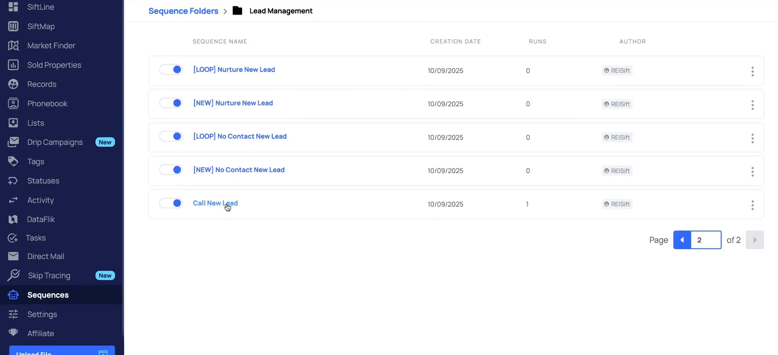Click the Direct Mail envelope icon
Image resolution: width=778 pixels, height=355 pixels.
click(x=13, y=256)
